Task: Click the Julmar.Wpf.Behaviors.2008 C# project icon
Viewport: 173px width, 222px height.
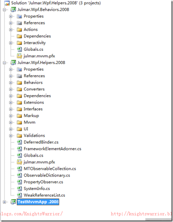Action: point(13,10)
